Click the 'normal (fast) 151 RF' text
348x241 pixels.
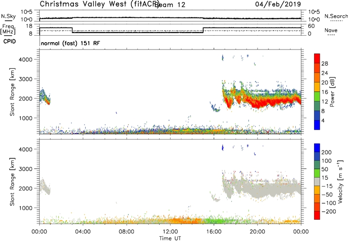point(70,43)
